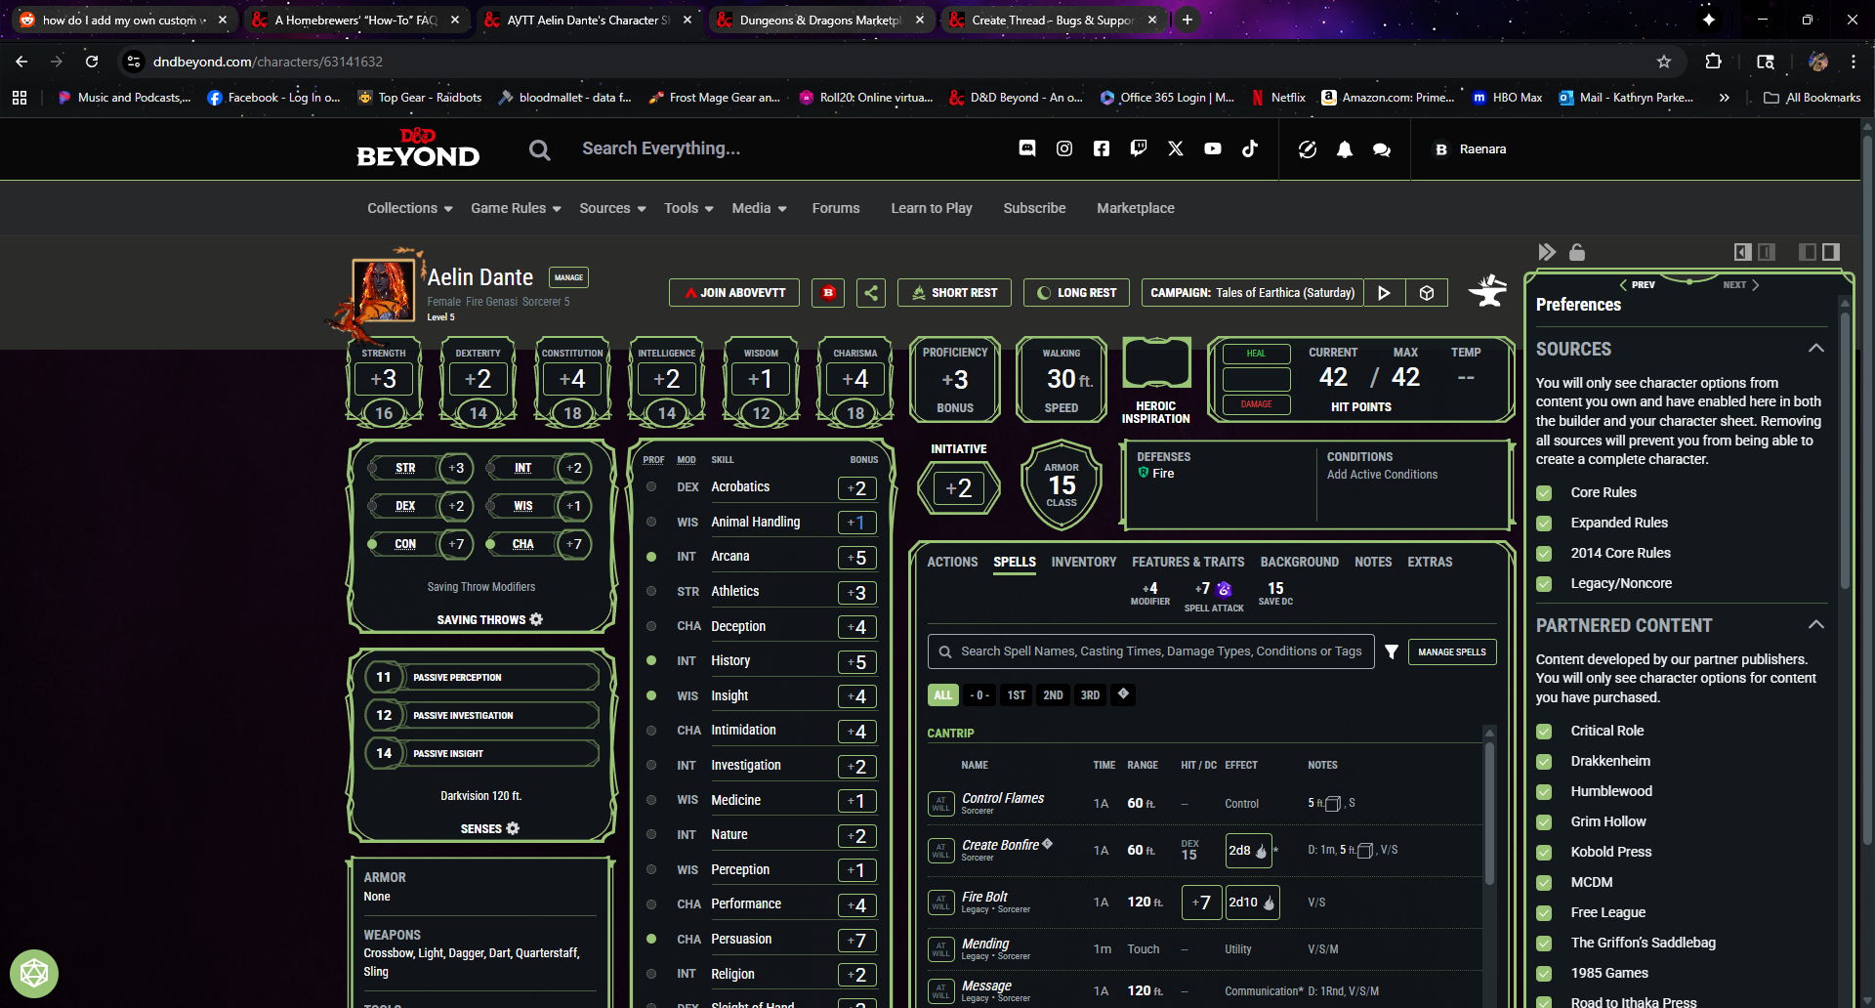
Task: Click the senses settings gear icon
Action: pos(513,828)
